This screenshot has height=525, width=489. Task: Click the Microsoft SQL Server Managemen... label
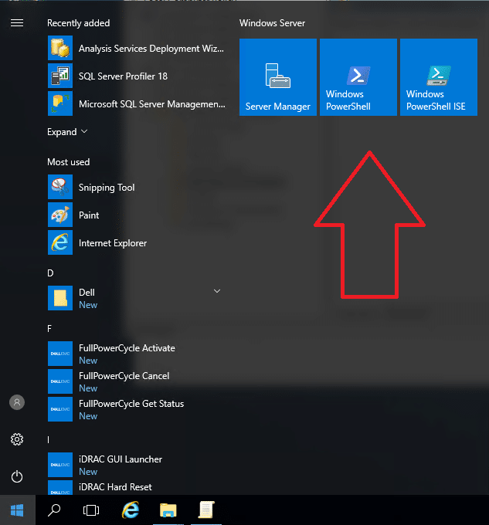coord(152,104)
